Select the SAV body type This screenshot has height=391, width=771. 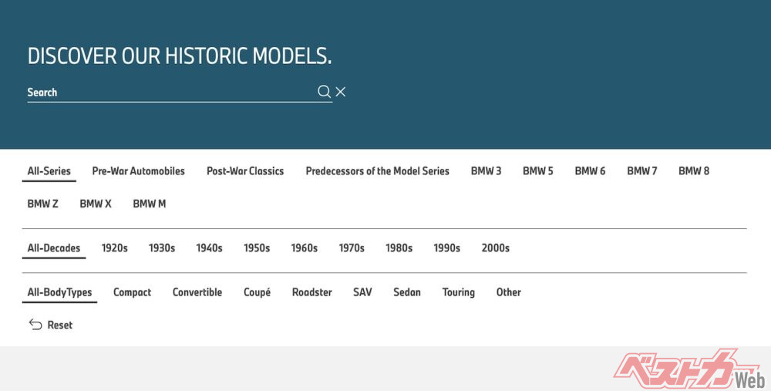(x=362, y=292)
